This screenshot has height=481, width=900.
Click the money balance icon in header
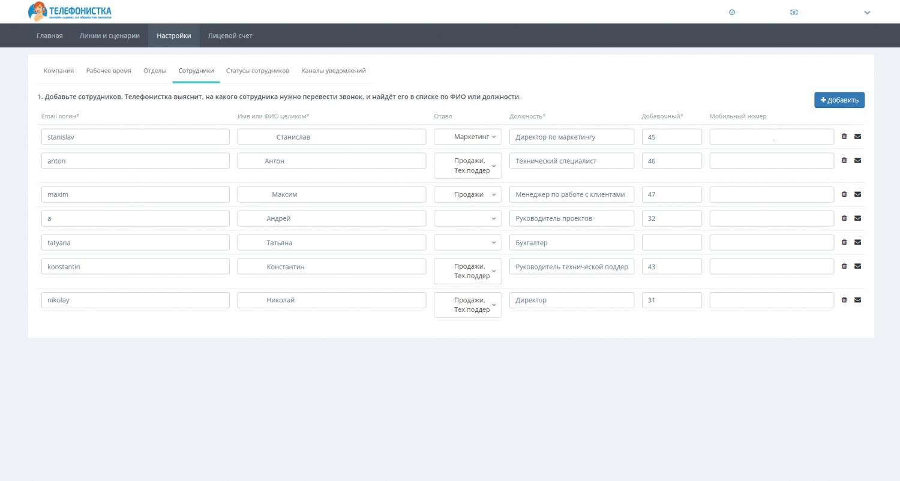click(794, 12)
